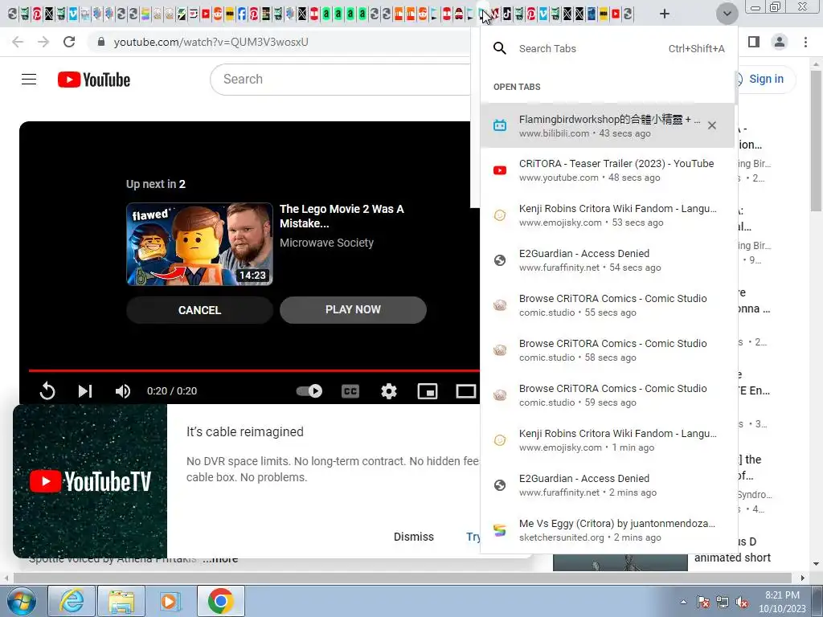This screenshot has height=617, width=823.
Task: Click the horizontal scrollbar track
Action: pyautogui.click(x=402, y=578)
